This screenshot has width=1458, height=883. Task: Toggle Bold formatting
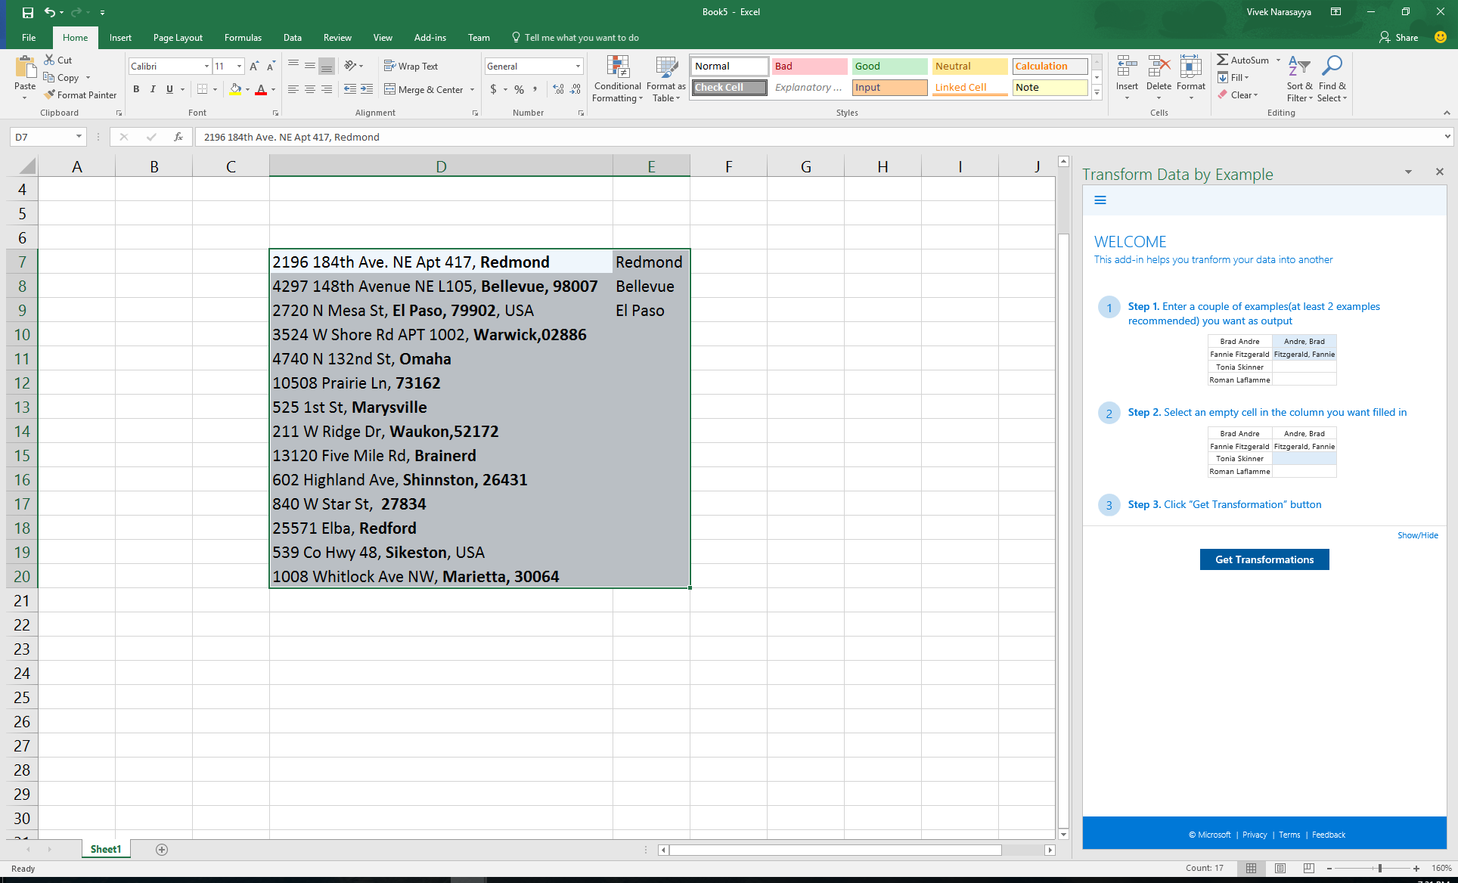(x=136, y=89)
